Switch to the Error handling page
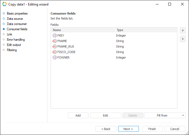Viewport: 189px width, 135px height. pos(16,40)
